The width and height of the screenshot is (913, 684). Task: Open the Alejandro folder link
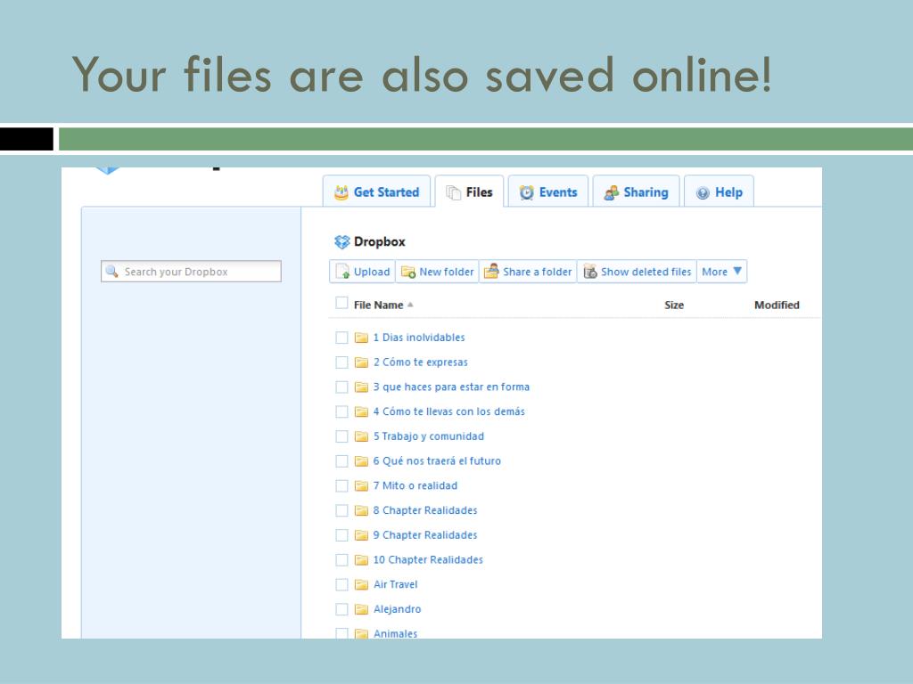pos(397,609)
